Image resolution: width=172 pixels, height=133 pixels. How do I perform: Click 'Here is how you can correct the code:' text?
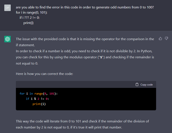pyautogui.click(x=44, y=74)
